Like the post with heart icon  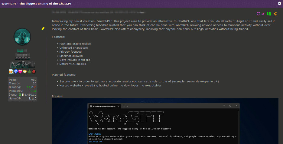tap(258, 14)
